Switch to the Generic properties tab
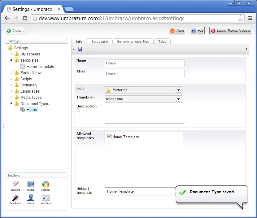The image size is (257, 218). [x=133, y=41]
